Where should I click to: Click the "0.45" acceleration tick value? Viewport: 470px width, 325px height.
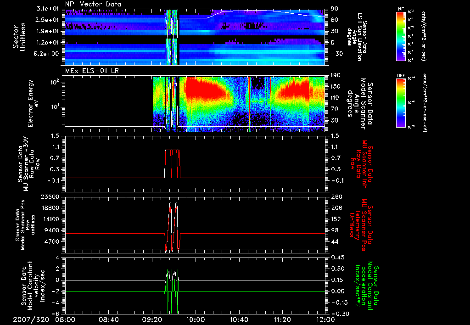(337, 258)
